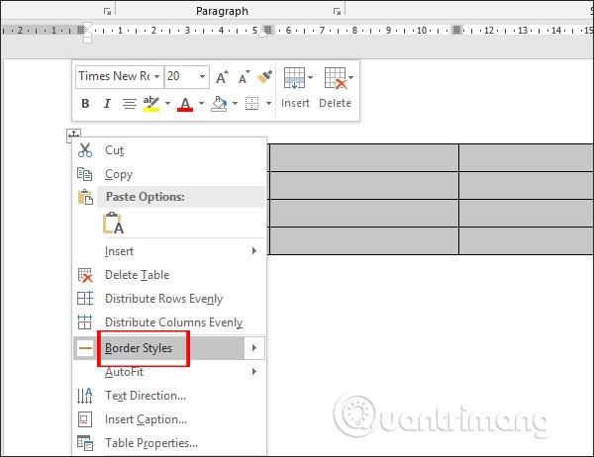Click the Grow Font icon
Viewport: 594px width, 457px height.
223,76
